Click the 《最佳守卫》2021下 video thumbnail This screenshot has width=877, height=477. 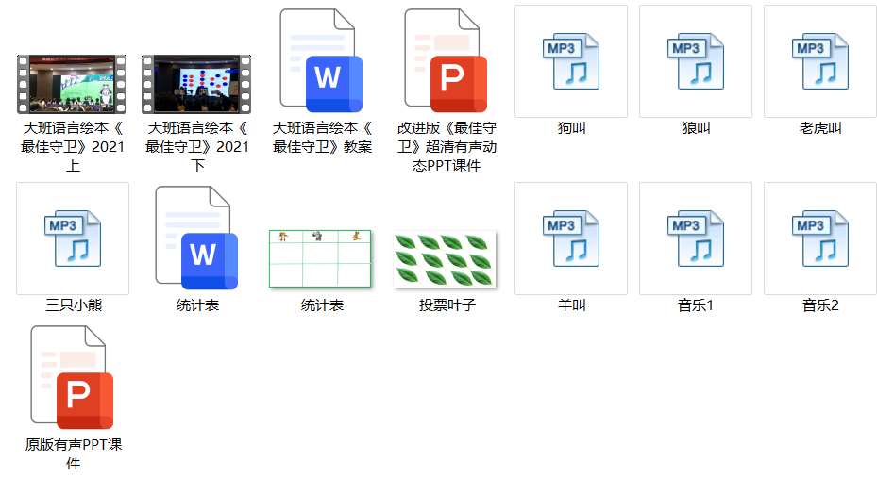(197, 84)
